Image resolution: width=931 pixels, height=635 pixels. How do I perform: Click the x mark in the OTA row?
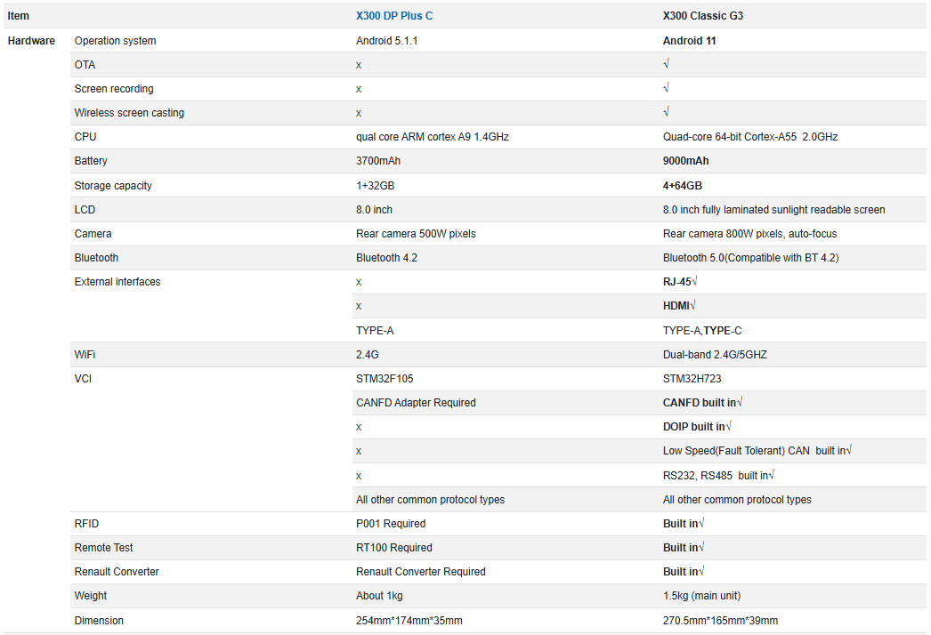coord(359,65)
